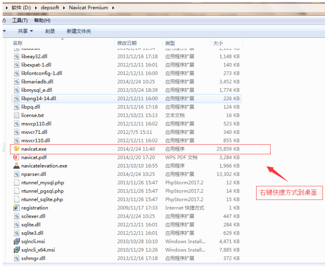This screenshot has width=325, height=266.
Task: Expand the arrow after 软件 (D:) breadcrumb
Action: point(36,8)
